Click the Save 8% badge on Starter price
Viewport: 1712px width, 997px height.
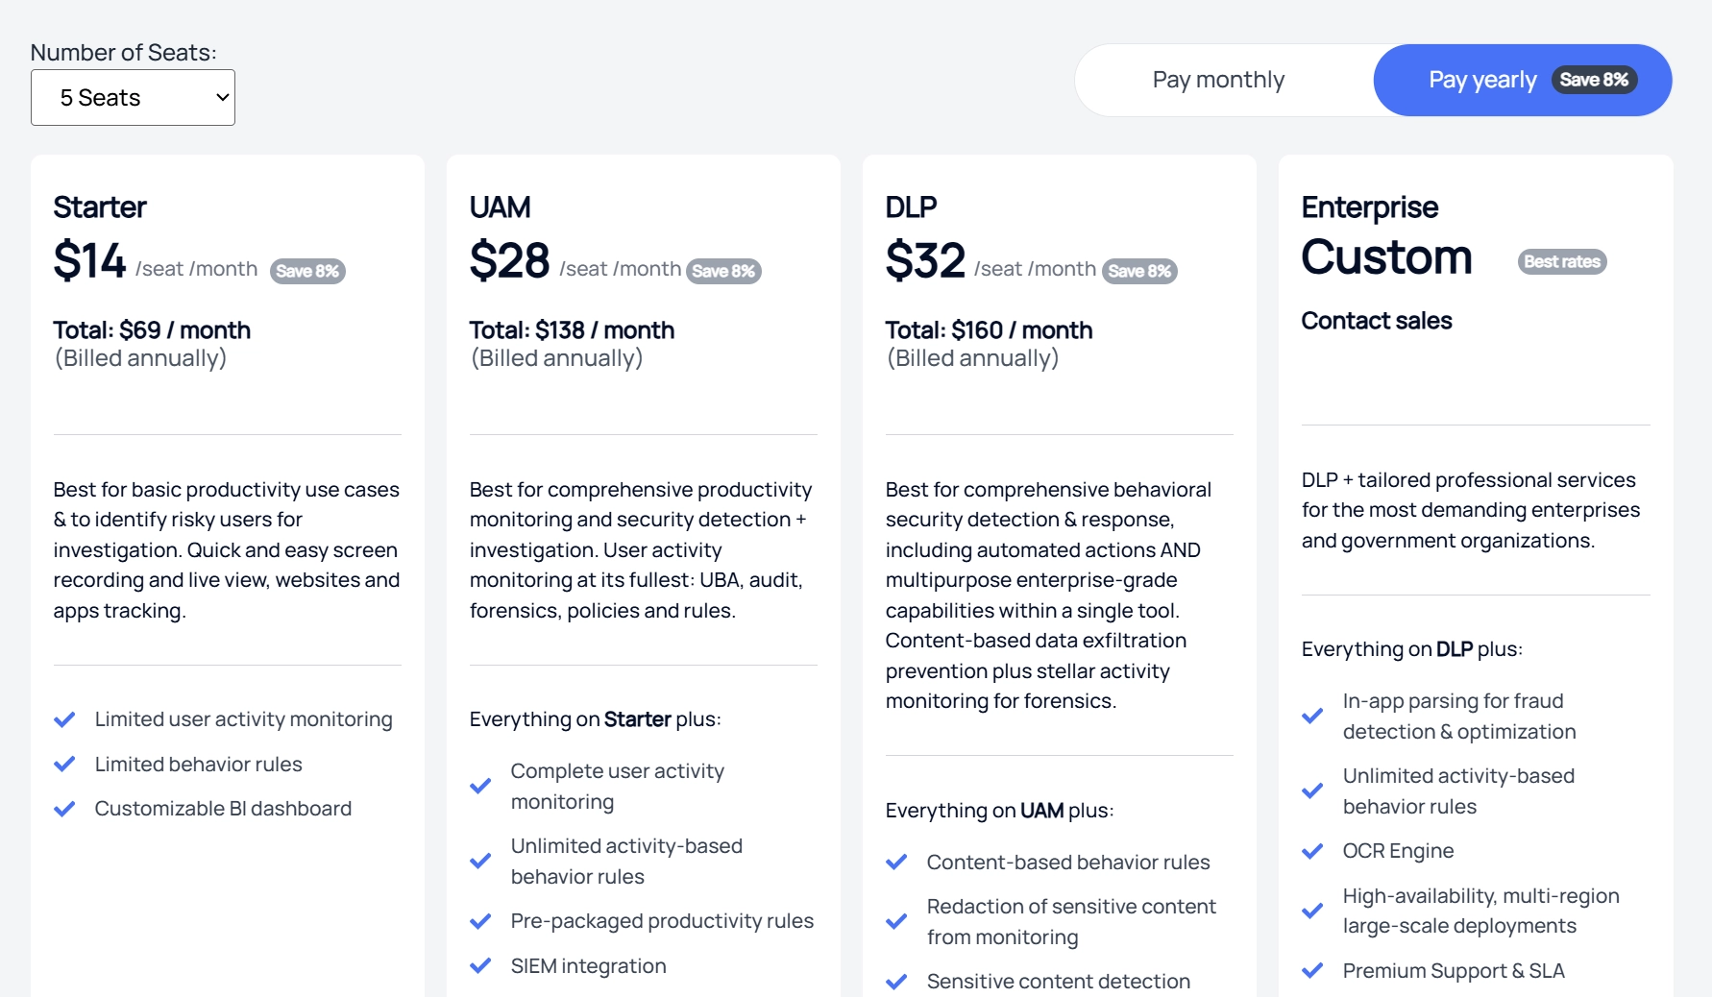tap(307, 270)
